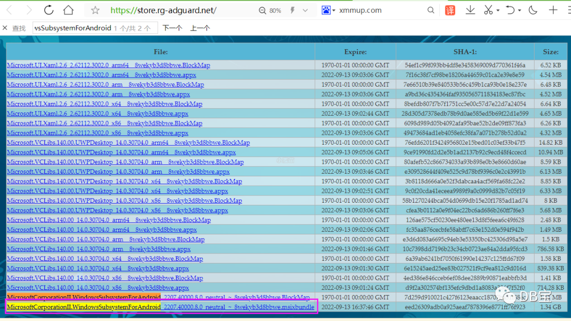This screenshot has width=571, height=321.
Task: Close the find bar with the X
Action: pyautogui.click(x=5, y=27)
